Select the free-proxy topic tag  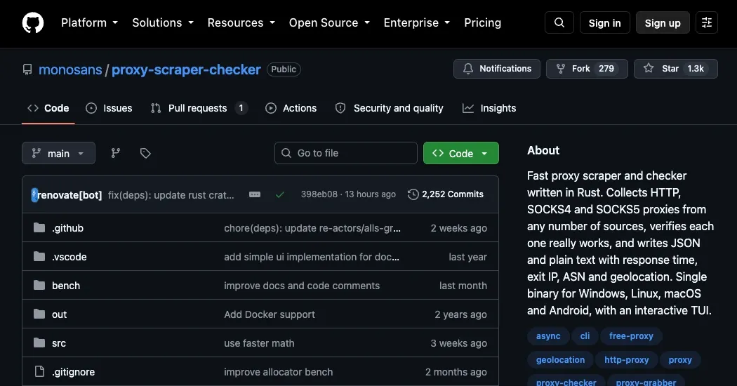click(x=631, y=336)
